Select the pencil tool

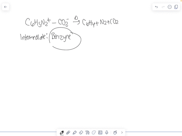pos(68,133)
